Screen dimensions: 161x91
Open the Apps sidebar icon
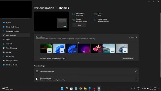(x=4, y=40)
